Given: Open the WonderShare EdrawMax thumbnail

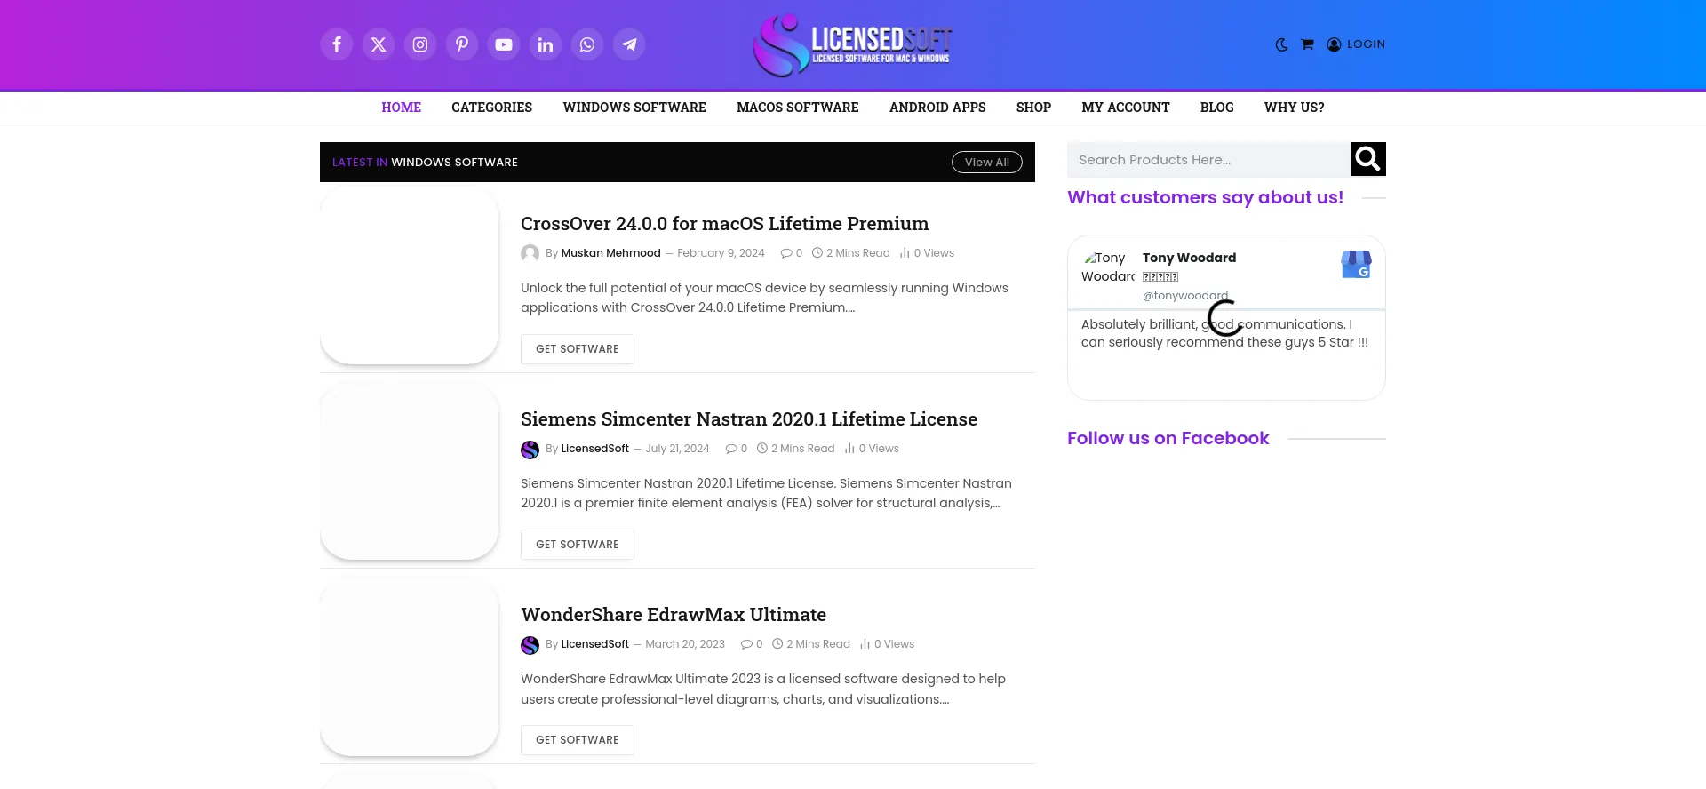Looking at the screenshot, I should pos(409,667).
